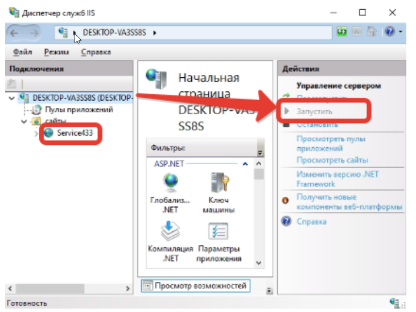Click Справка link in Действия panel
This screenshot has height=312, width=416.
click(x=311, y=222)
